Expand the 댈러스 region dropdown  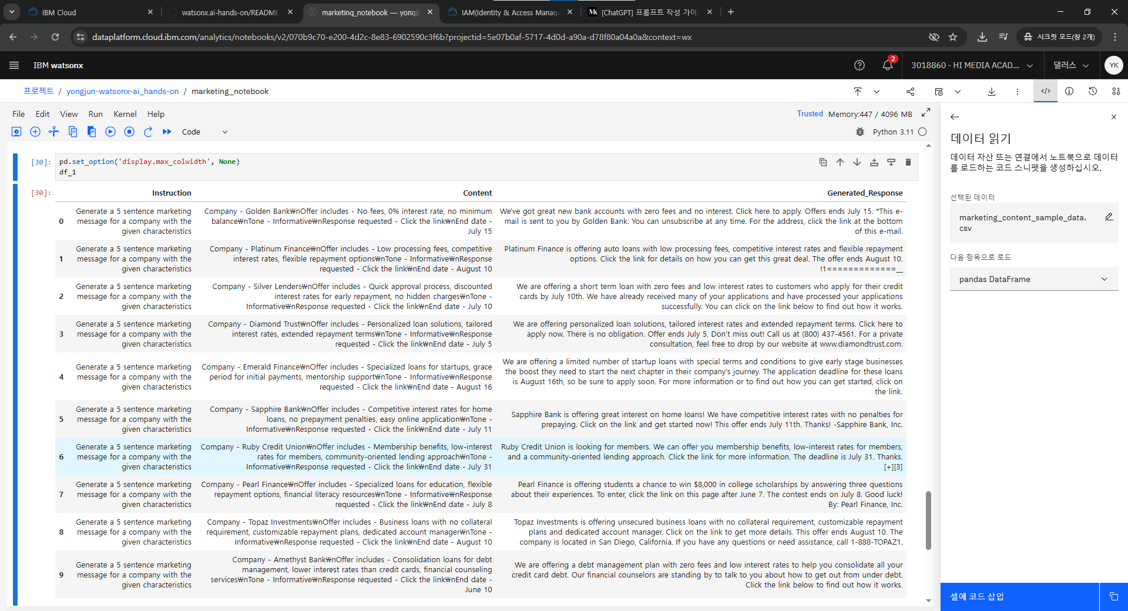[1071, 65]
